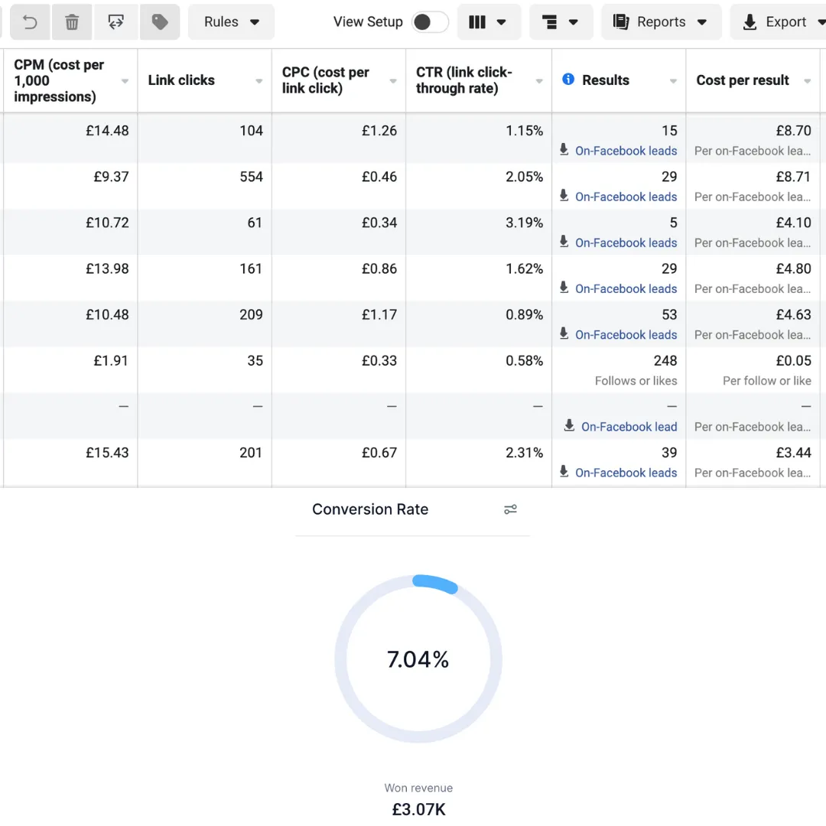The height and width of the screenshot is (826, 826).
Task: Toggle the View Setup switch
Action: point(430,22)
